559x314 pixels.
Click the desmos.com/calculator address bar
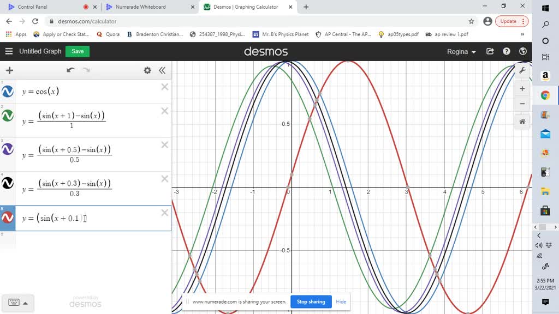(x=257, y=21)
